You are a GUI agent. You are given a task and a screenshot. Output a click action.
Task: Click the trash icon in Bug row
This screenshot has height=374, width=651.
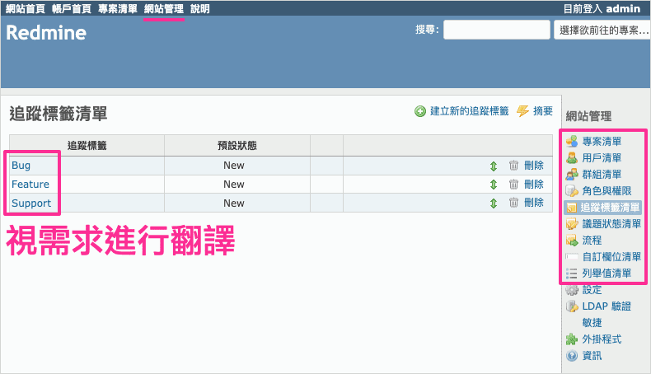coord(513,166)
